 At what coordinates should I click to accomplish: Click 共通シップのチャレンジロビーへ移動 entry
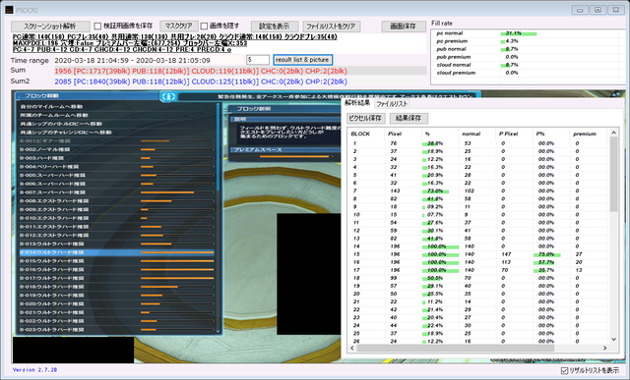[66, 133]
